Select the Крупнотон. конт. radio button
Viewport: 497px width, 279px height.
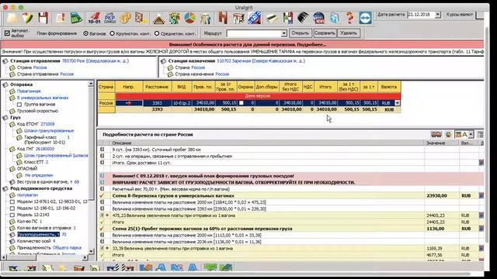coord(112,33)
